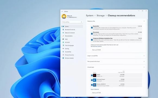The image size is (158, 98).
Task: Click the Windows Update icon
Action: point(63,58)
